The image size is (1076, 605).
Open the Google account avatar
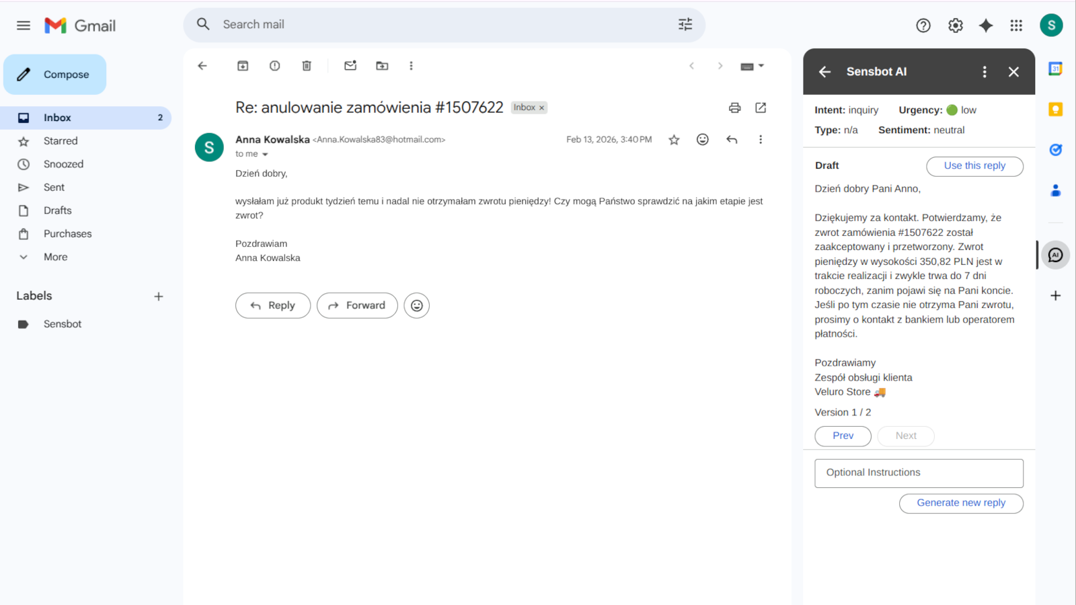click(x=1051, y=26)
